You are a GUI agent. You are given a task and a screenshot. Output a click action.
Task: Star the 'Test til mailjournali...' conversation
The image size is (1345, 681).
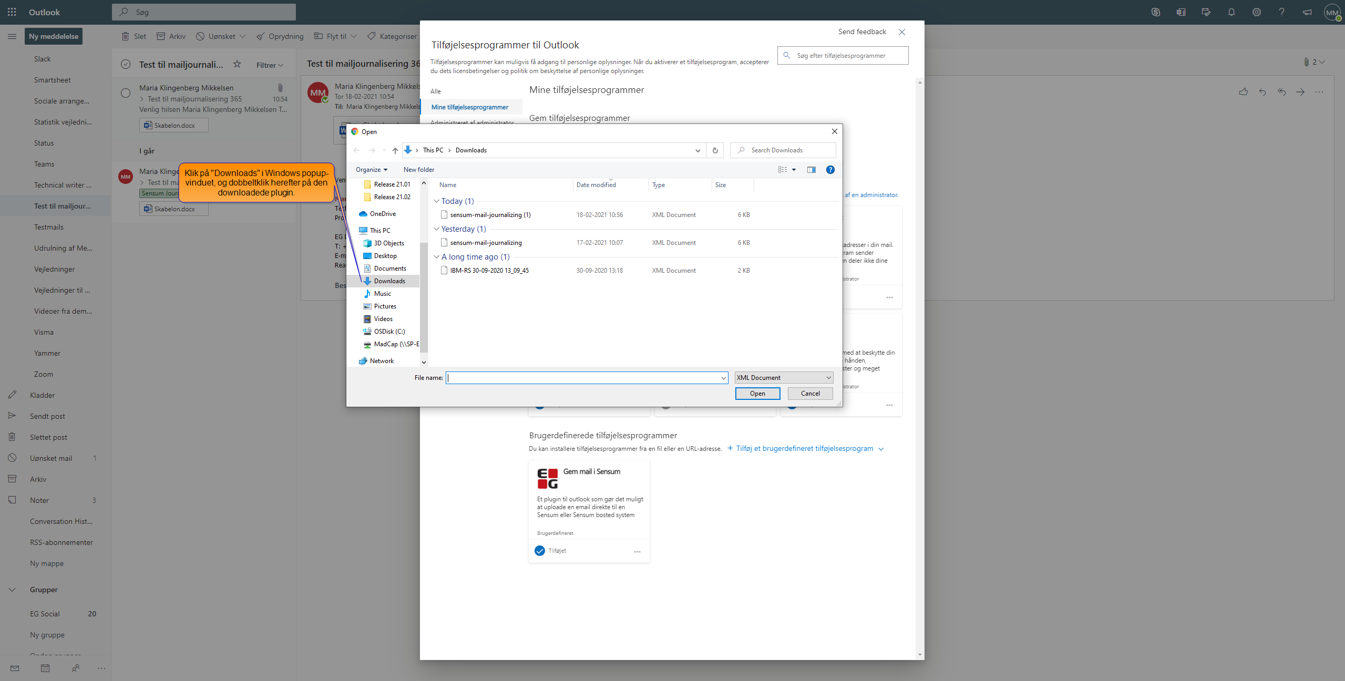[x=237, y=64]
